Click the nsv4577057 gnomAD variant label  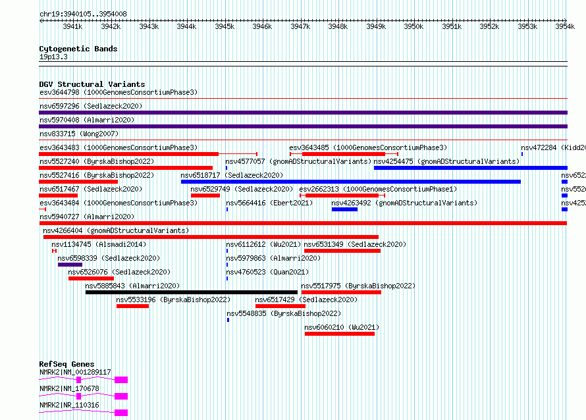pos(298,161)
